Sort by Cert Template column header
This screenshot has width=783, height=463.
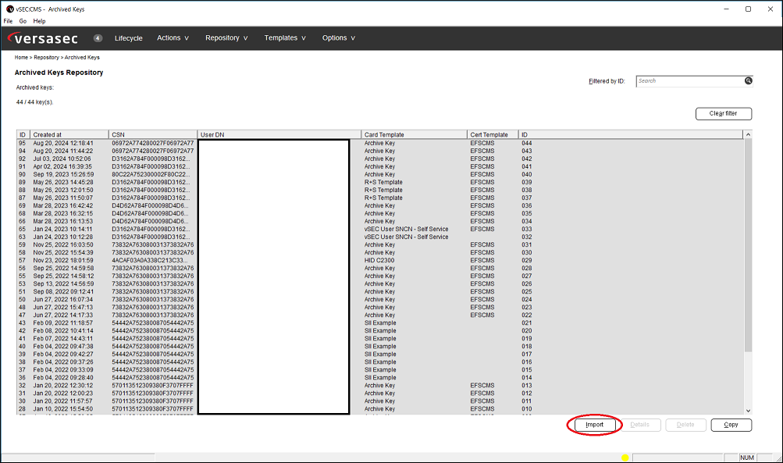coord(493,135)
